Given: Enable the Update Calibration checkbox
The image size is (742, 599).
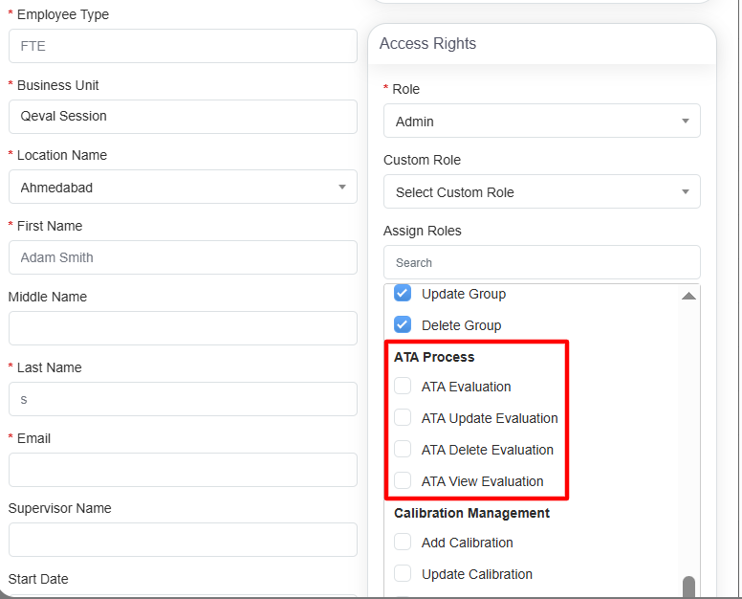Looking at the screenshot, I should [x=403, y=574].
